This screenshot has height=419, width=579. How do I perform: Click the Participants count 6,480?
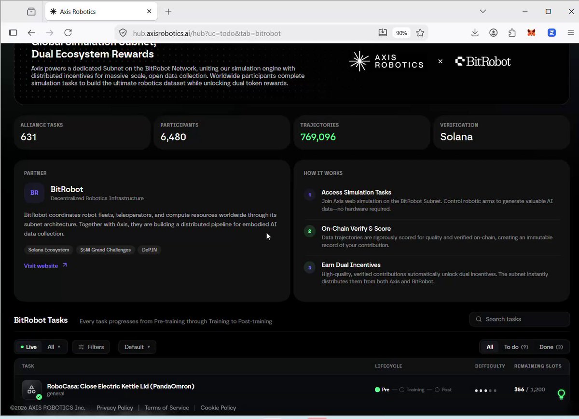click(x=173, y=137)
